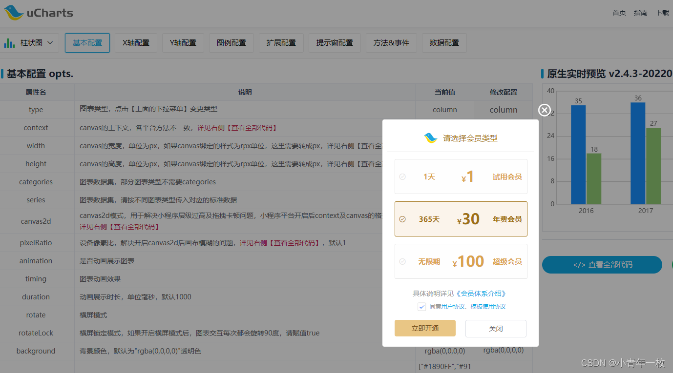The height and width of the screenshot is (373, 673).
Task: Select the 365天 年费会员 radio option
Action: click(x=402, y=219)
